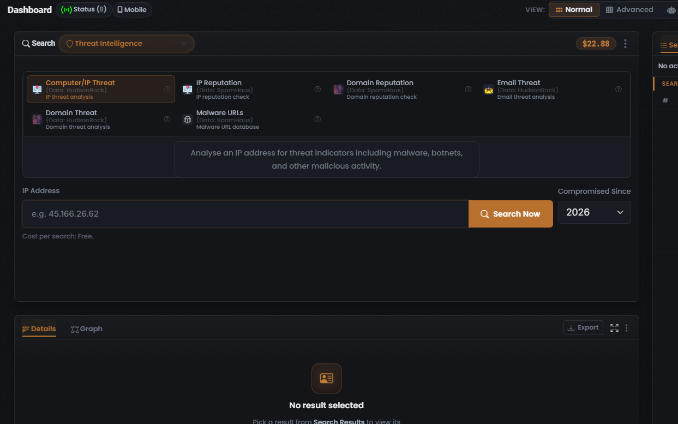
Task: Focus the IP Address input field
Action: (x=245, y=214)
